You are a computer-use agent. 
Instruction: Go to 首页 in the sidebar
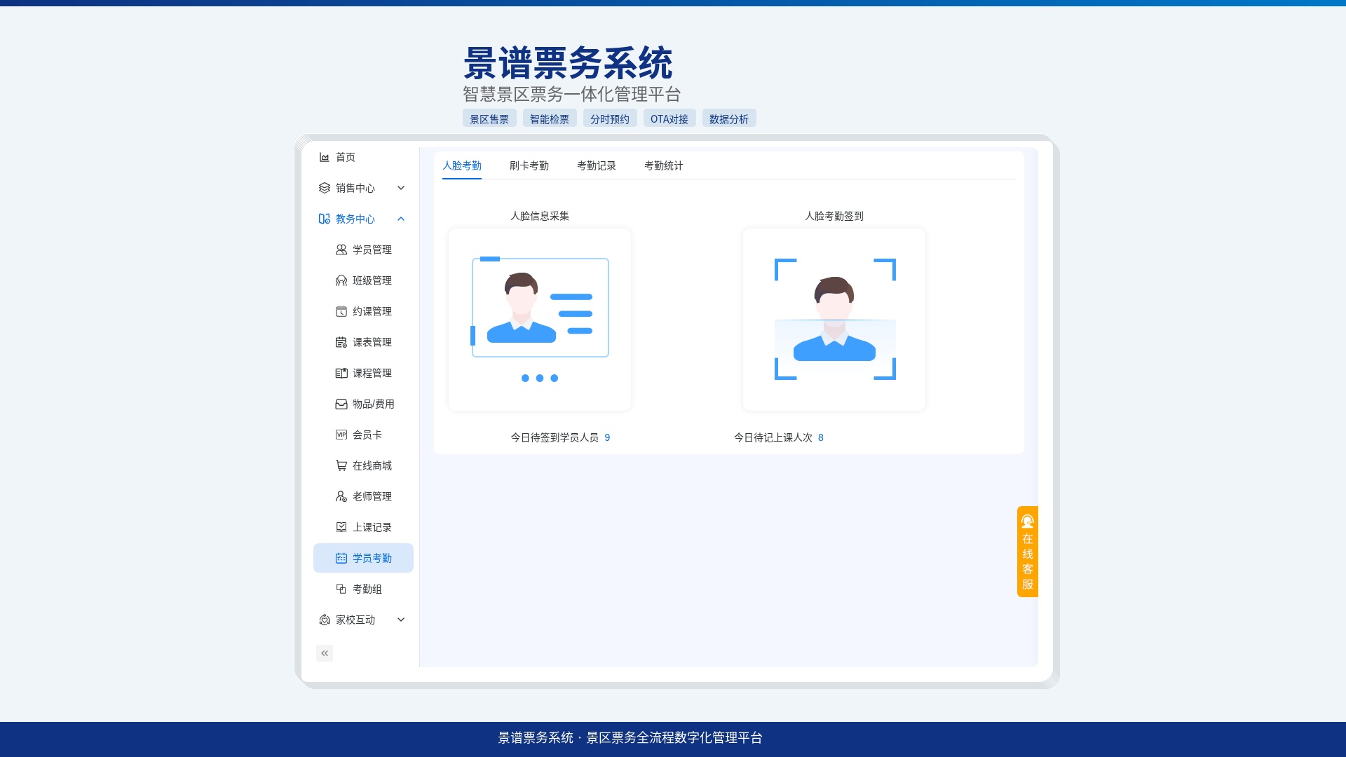pyautogui.click(x=346, y=157)
